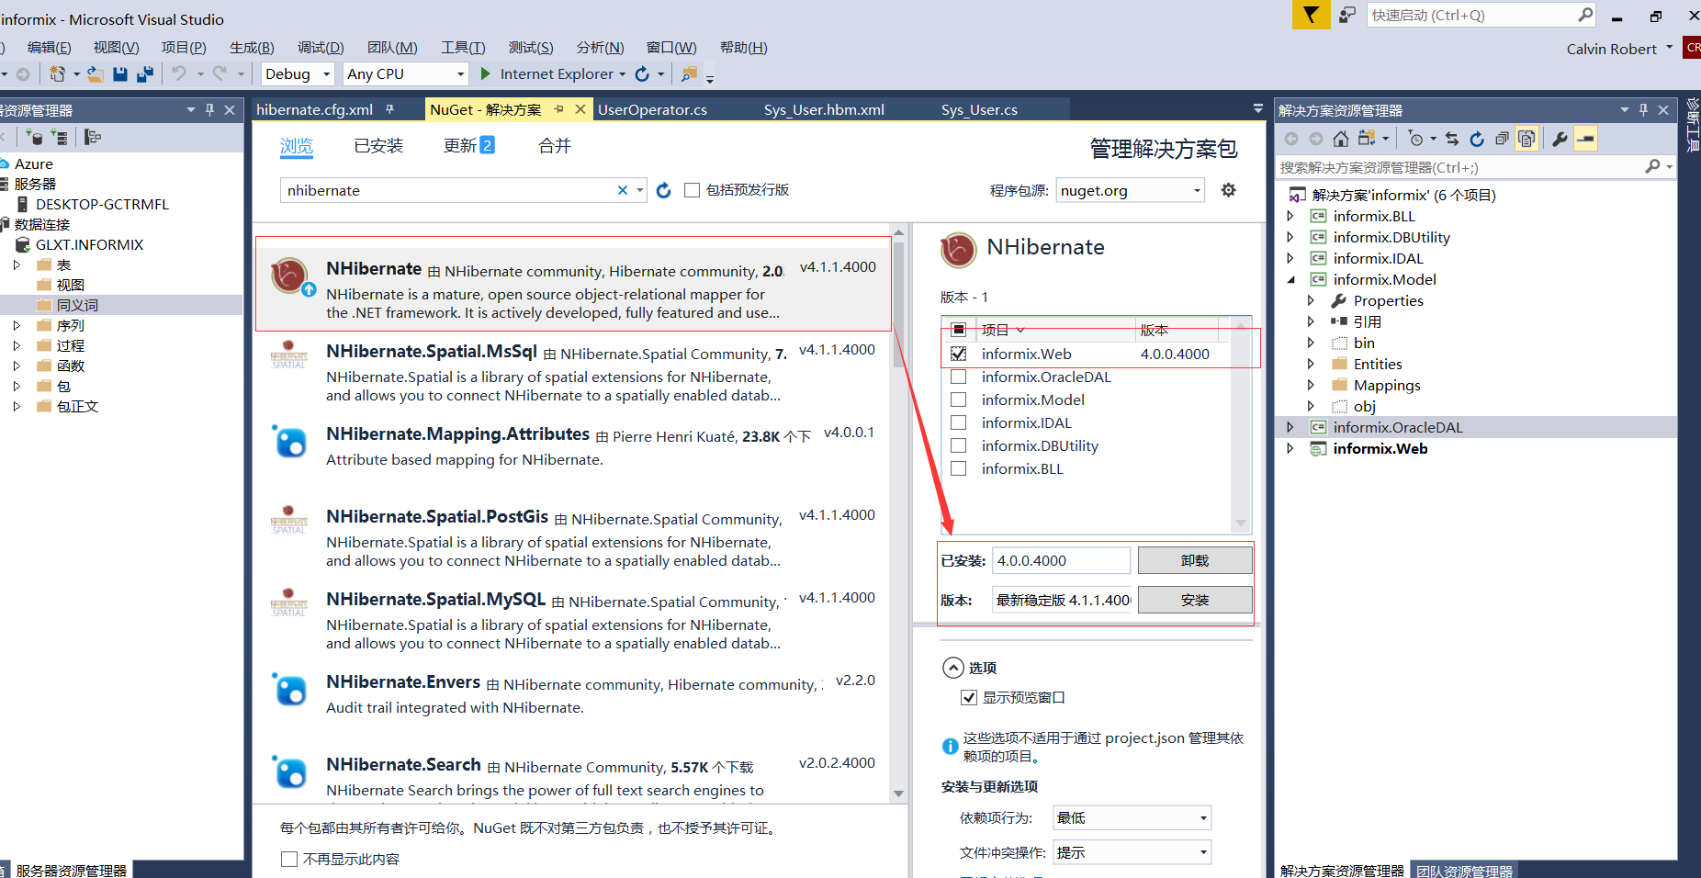Open the Any CPU platform dropdown

[406, 73]
